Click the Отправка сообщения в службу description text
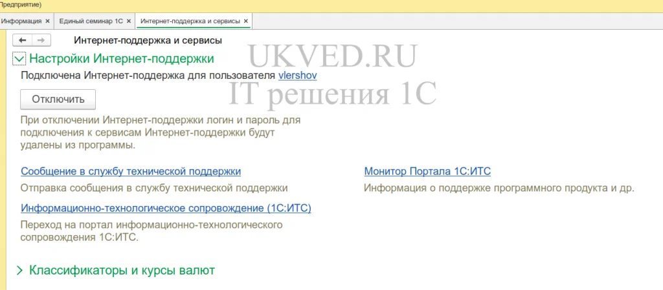663x290 pixels. [x=154, y=188]
